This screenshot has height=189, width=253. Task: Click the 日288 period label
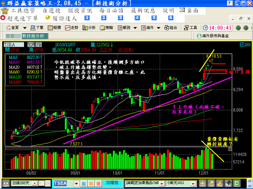click(245, 45)
